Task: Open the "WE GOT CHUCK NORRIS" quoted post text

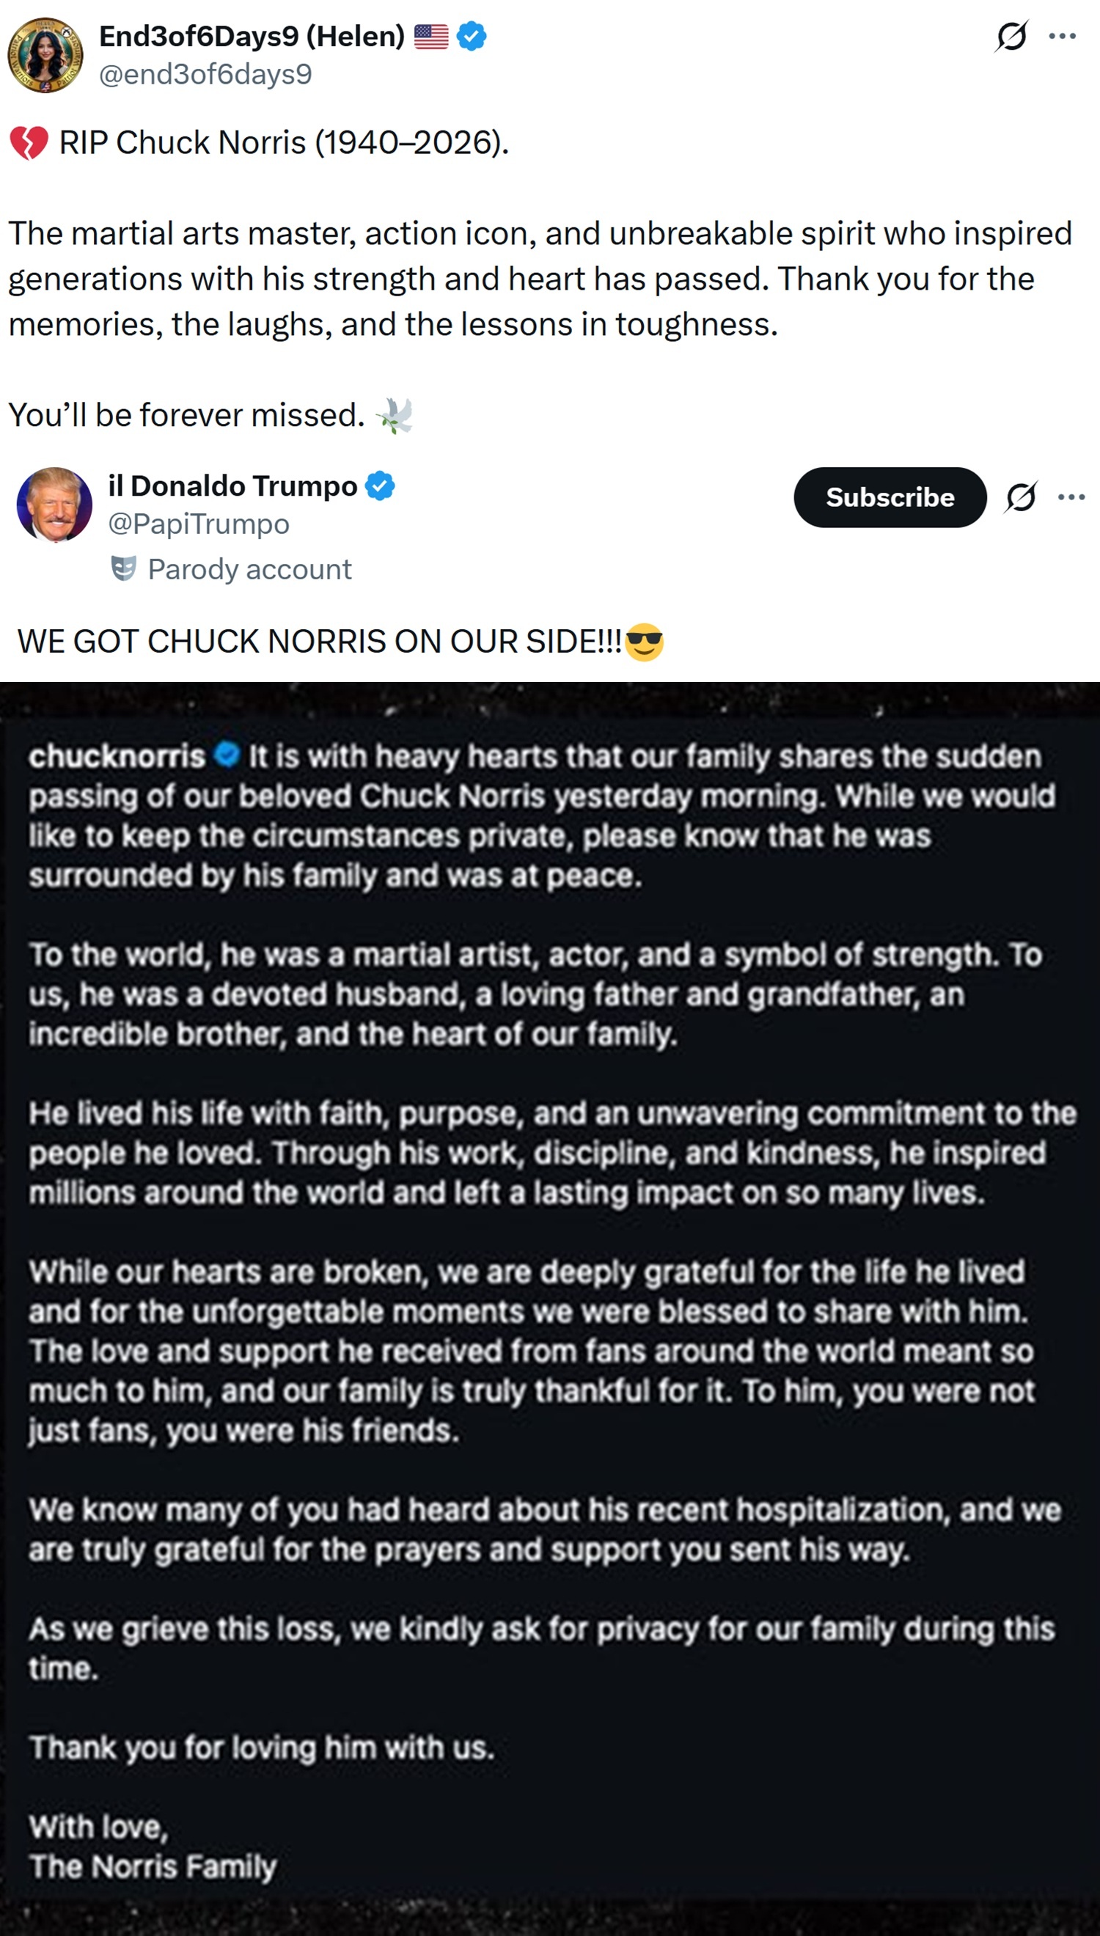Action: point(319,642)
